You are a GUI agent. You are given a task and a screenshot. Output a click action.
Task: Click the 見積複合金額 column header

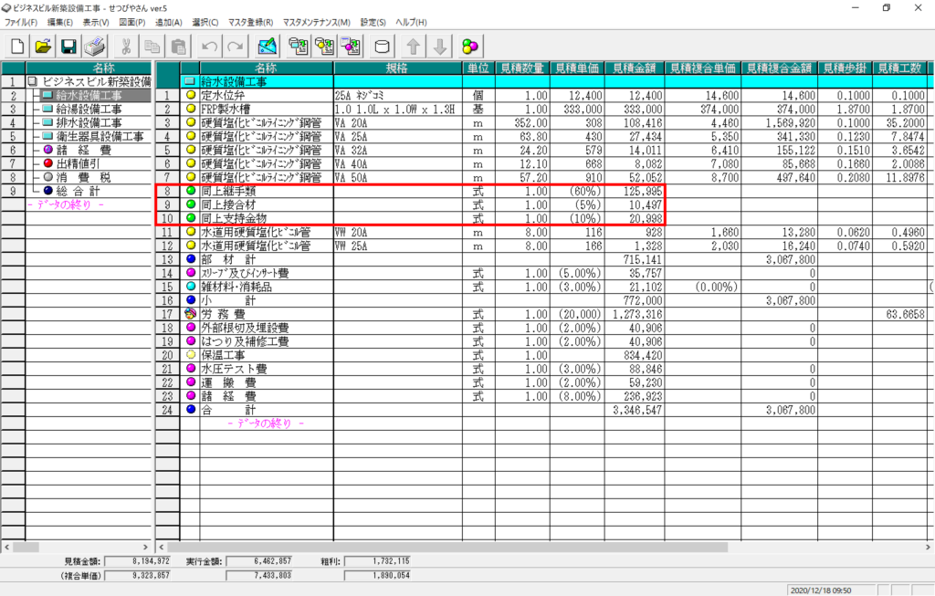click(x=779, y=68)
